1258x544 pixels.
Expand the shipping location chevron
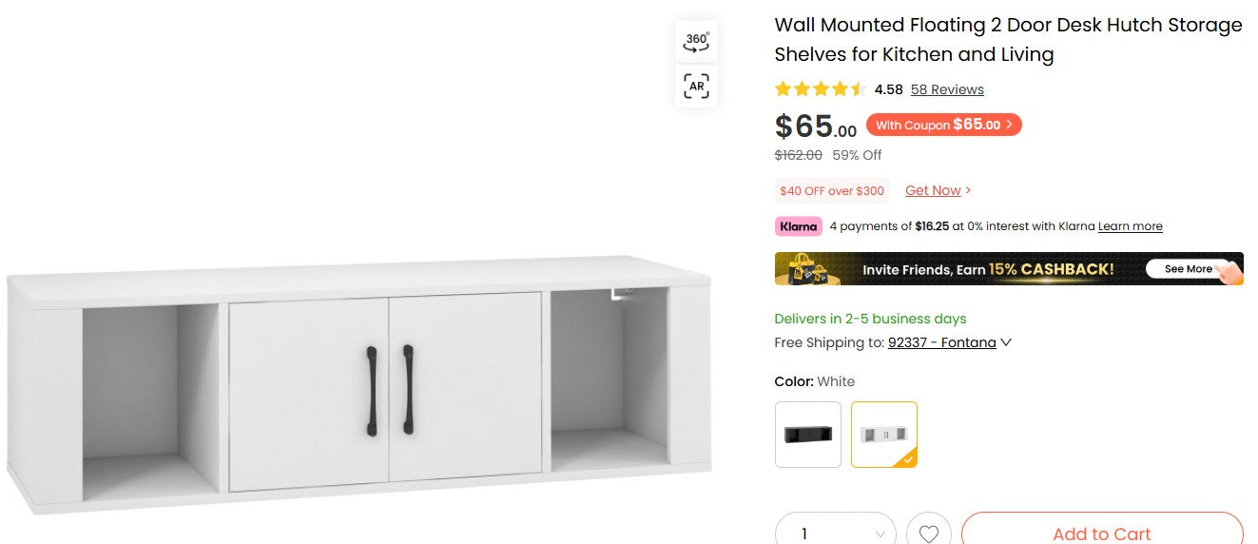(x=1006, y=342)
